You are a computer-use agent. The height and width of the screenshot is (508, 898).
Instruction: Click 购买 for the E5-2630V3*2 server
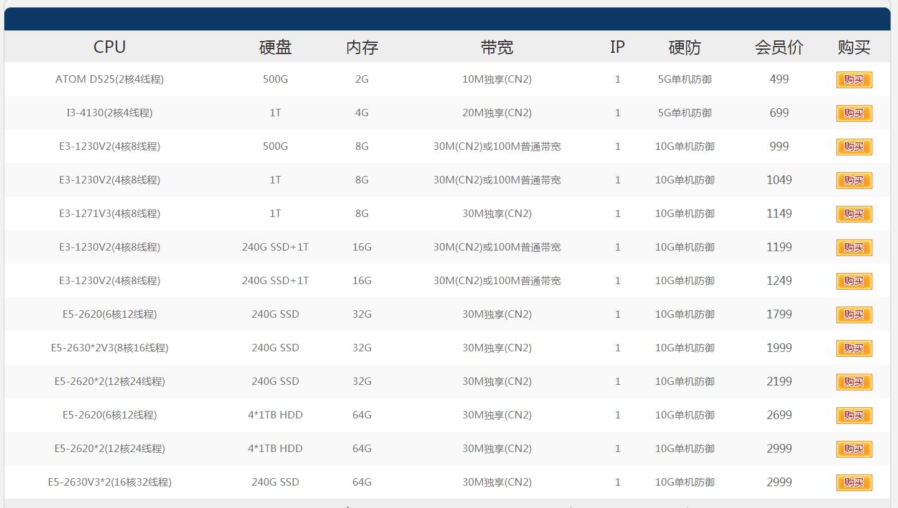pos(854,483)
